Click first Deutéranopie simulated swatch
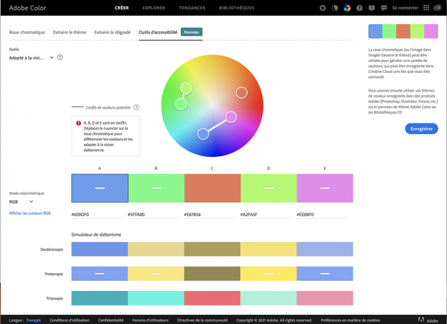The width and height of the screenshot is (447, 324). (x=100, y=249)
